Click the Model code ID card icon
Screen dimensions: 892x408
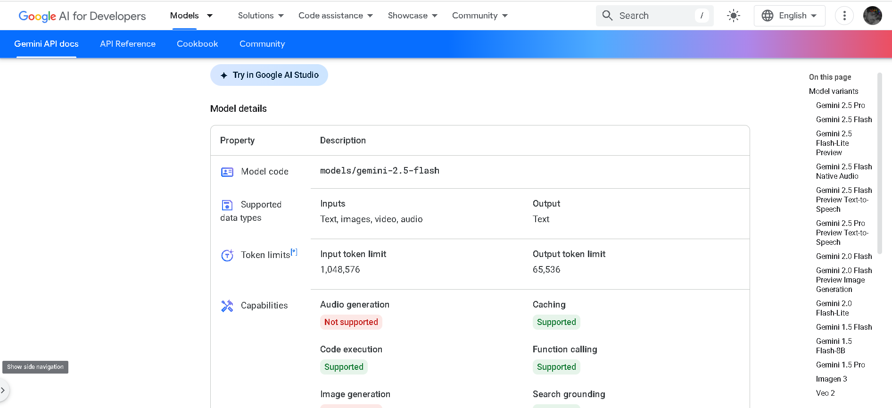[x=227, y=172]
